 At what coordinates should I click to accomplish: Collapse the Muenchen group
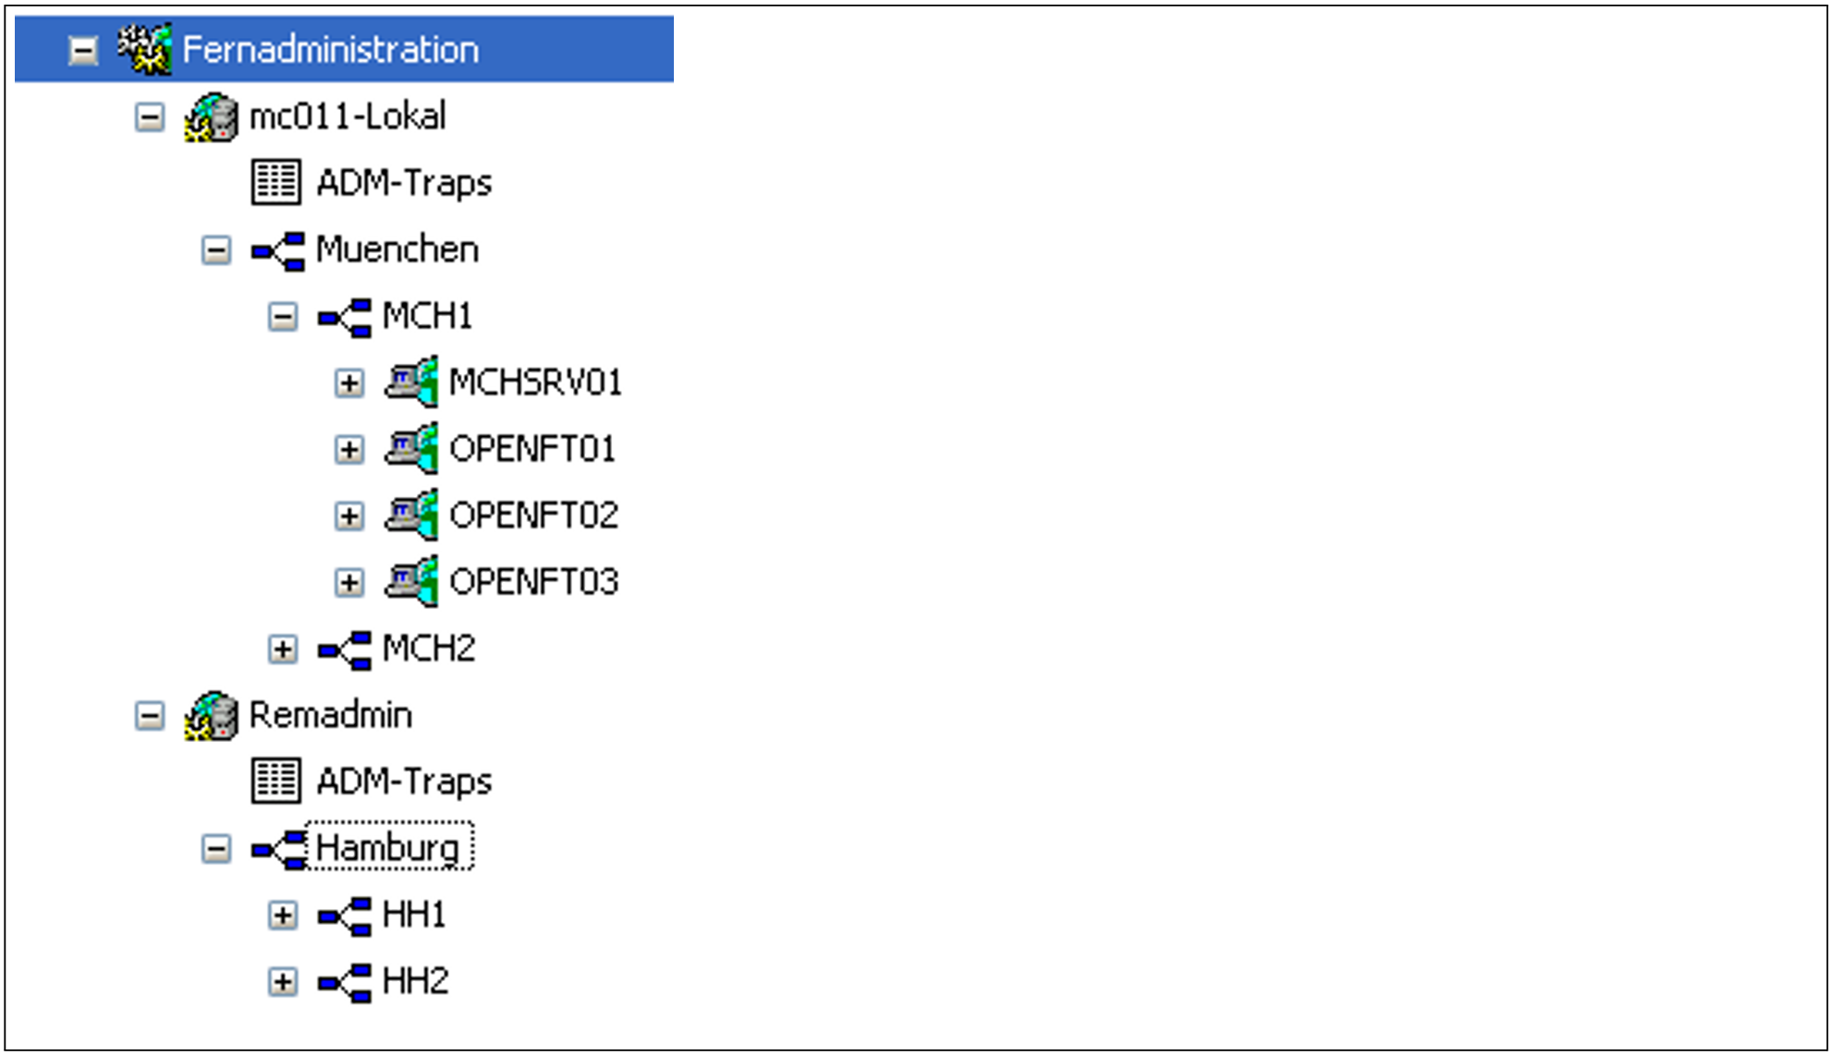216,250
